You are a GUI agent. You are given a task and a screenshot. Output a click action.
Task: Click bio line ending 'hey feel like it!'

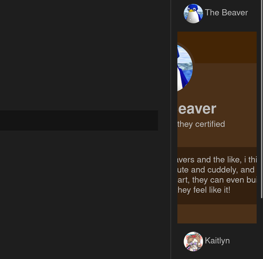coord(204,190)
